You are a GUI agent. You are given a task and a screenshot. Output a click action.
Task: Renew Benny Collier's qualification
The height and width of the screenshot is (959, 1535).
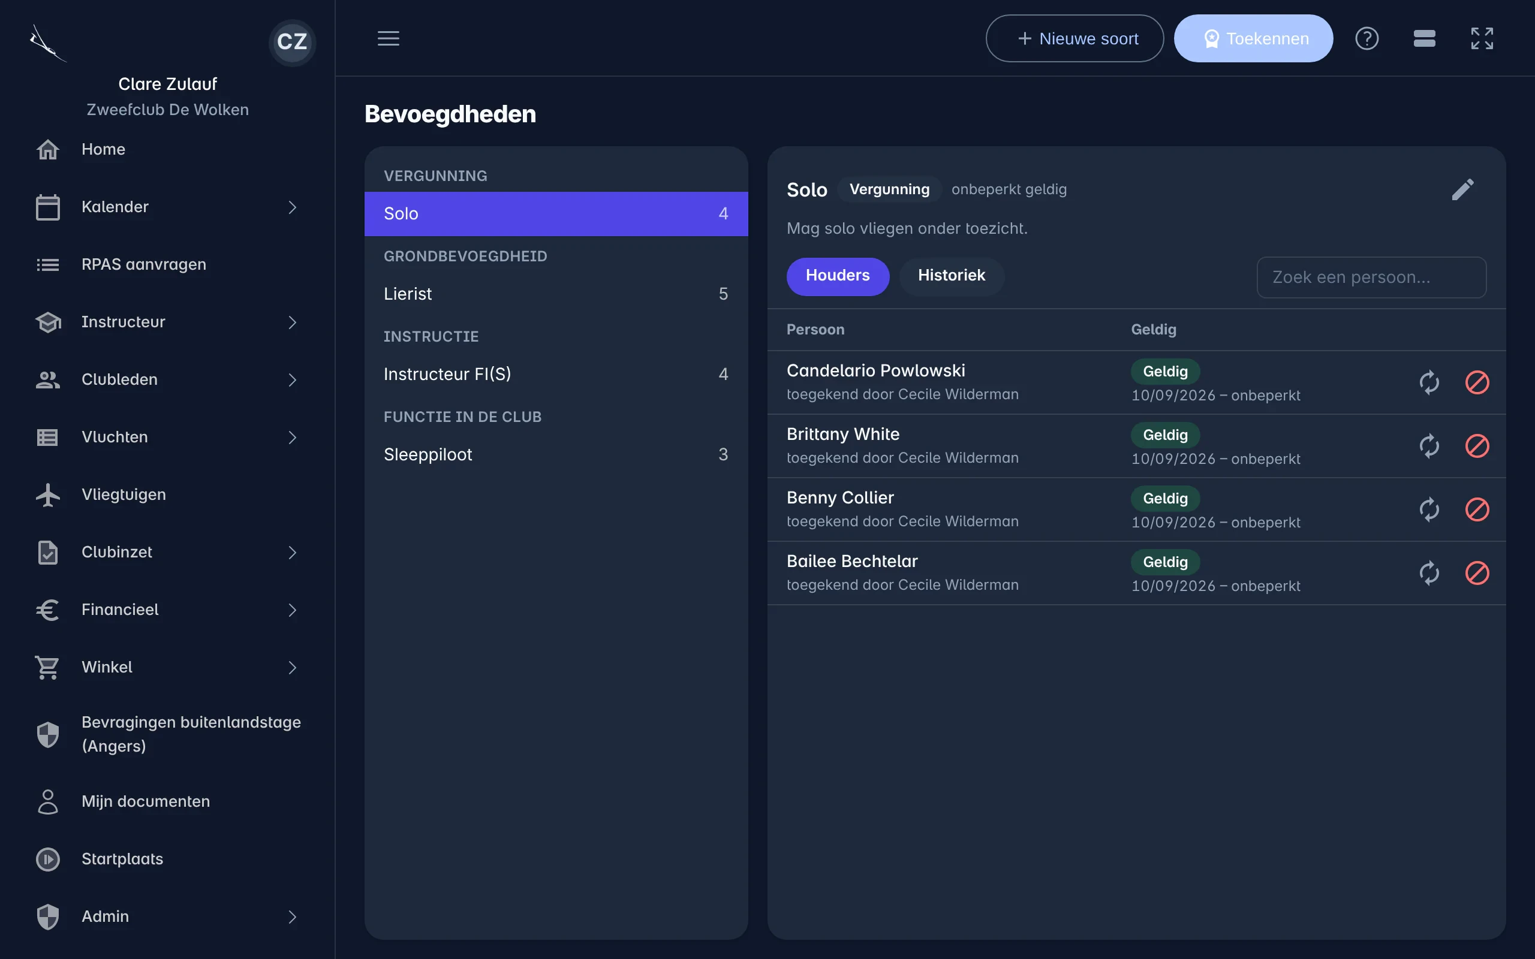tap(1429, 509)
